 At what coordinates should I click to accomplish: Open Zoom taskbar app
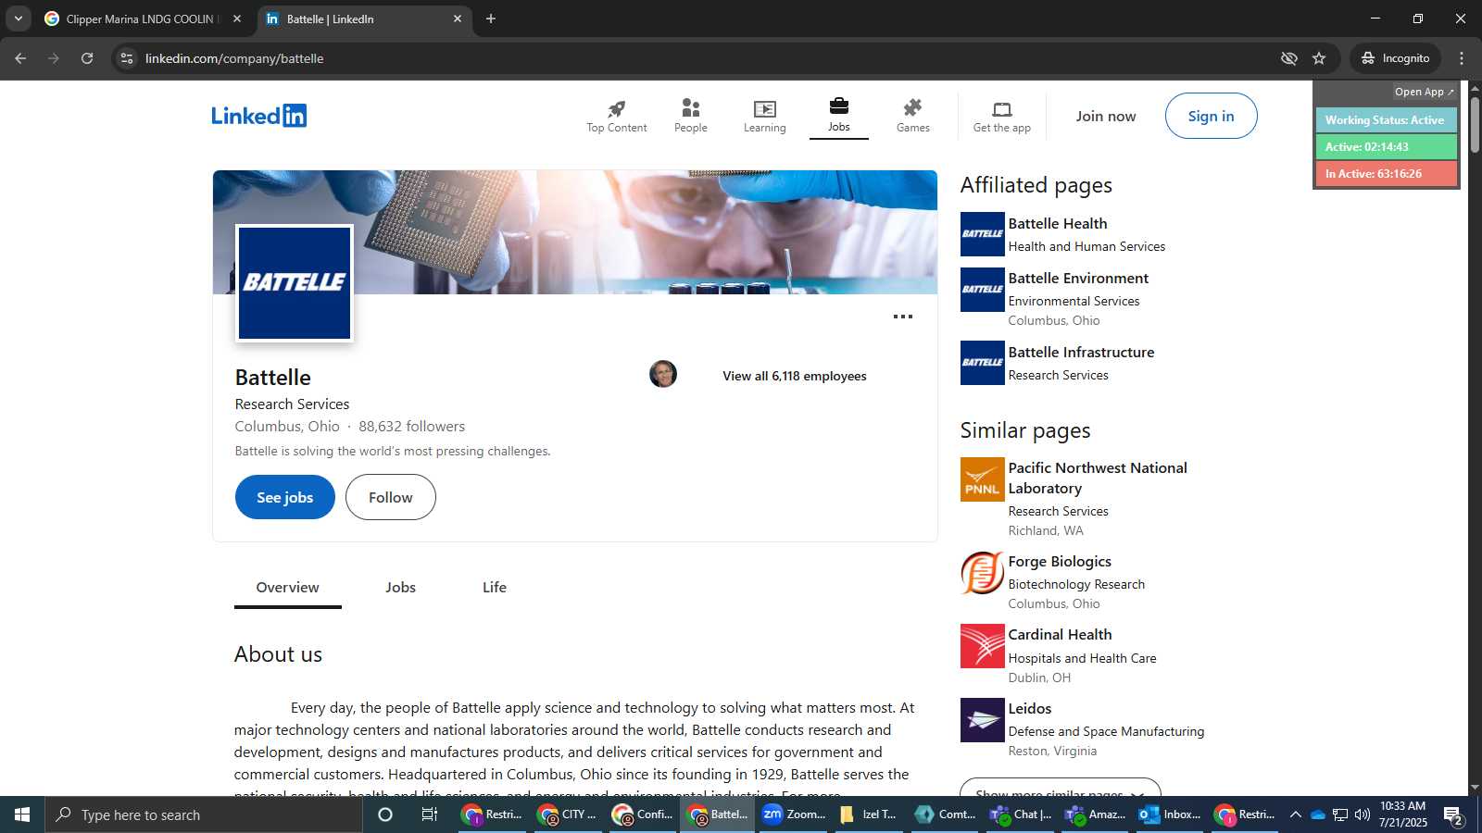795,814
